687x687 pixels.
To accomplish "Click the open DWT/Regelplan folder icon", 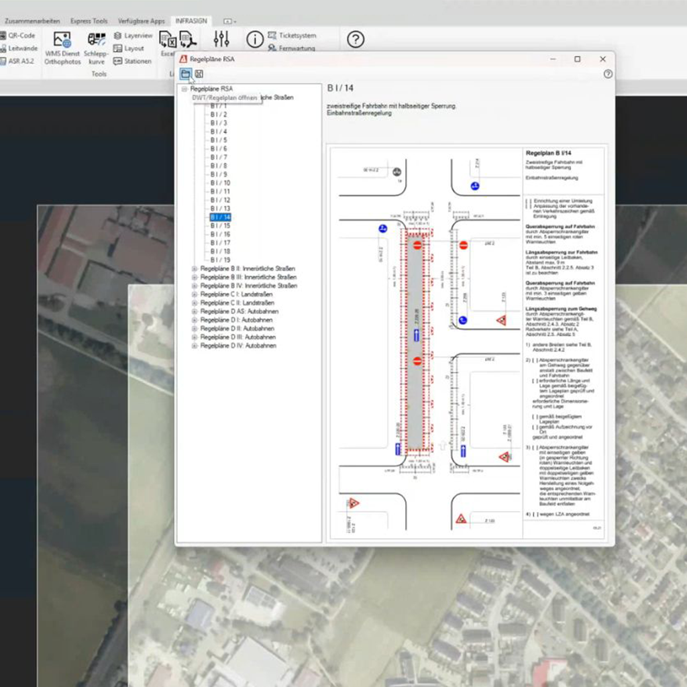I will 185,74.
